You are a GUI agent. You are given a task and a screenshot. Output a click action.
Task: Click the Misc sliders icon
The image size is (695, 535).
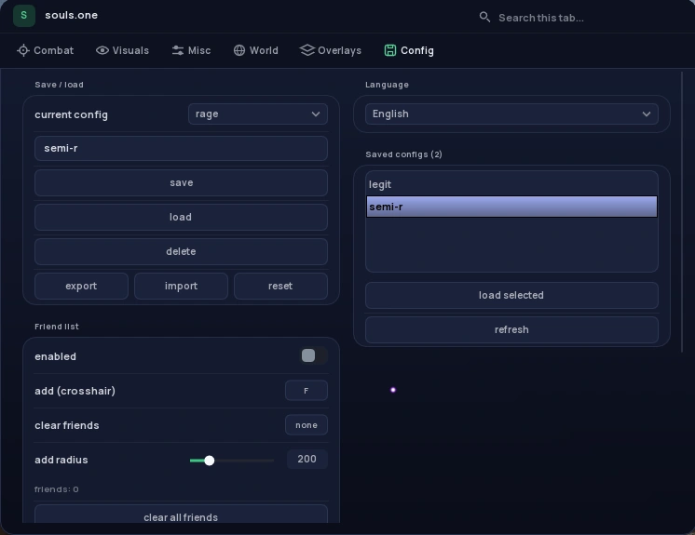tap(178, 50)
